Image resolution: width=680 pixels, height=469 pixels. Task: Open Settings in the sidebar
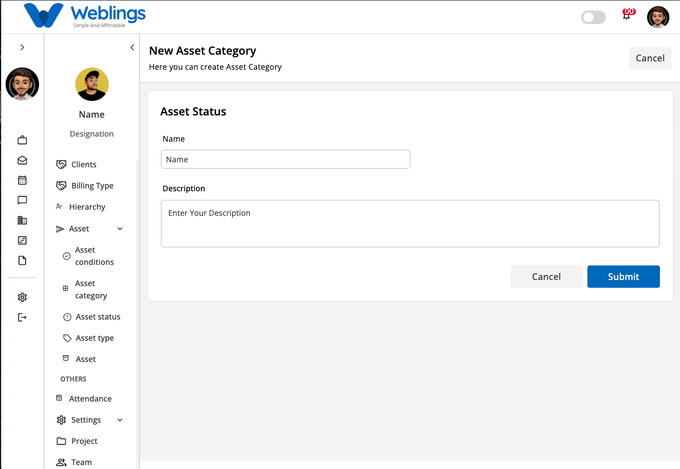(x=86, y=420)
